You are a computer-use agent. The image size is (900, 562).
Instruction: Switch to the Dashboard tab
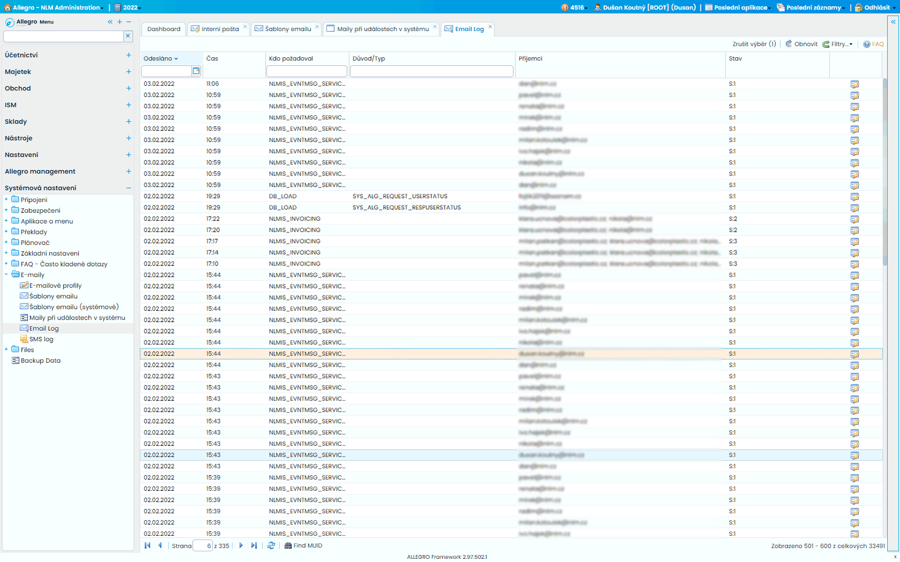tap(164, 29)
